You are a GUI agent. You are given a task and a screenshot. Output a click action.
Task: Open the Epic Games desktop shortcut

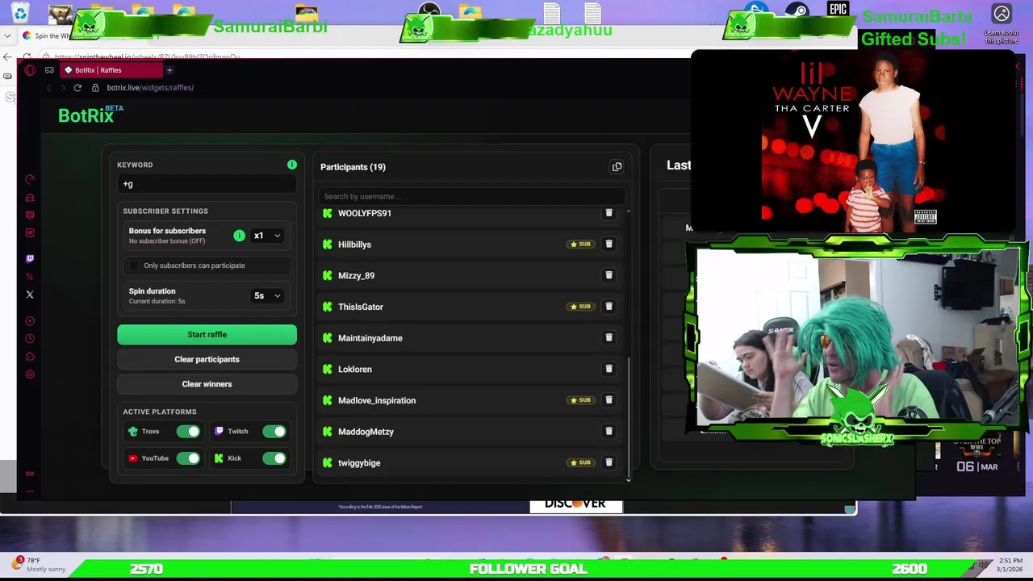[x=838, y=10]
